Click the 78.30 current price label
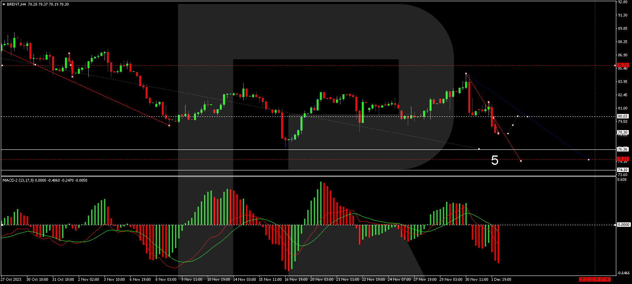The height and width of the screenshot is (284, 632). click(x=623, y=132)
